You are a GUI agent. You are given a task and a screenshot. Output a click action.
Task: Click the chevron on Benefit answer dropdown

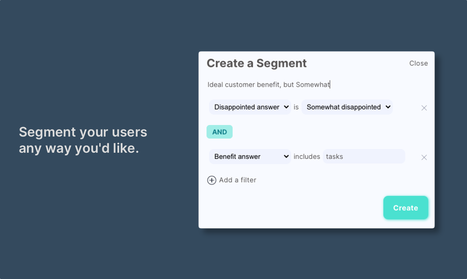(x=286, y=157)
